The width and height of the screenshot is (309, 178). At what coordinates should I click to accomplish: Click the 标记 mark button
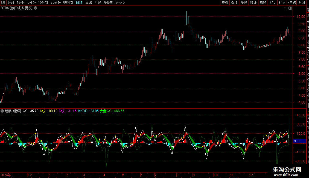[282, 2]
